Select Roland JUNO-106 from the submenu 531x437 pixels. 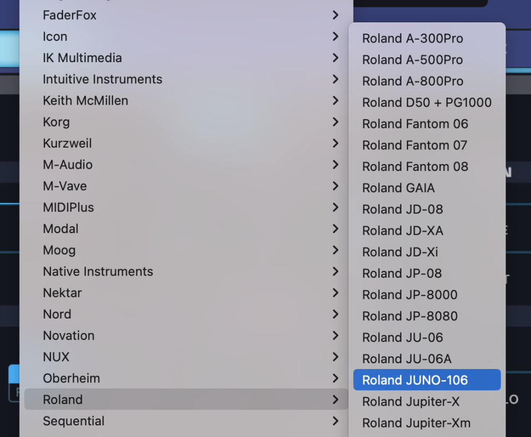tap(415, 380)
